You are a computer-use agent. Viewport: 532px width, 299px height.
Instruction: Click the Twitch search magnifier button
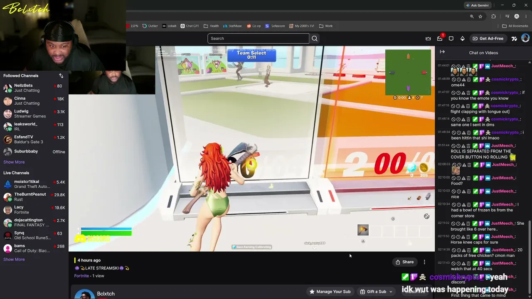[315, 39]
